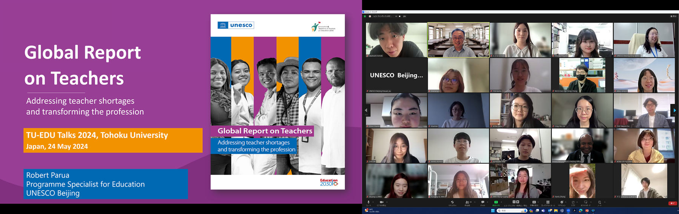Select Jing Liu's highlighted video tile

(x=458, y=40)
